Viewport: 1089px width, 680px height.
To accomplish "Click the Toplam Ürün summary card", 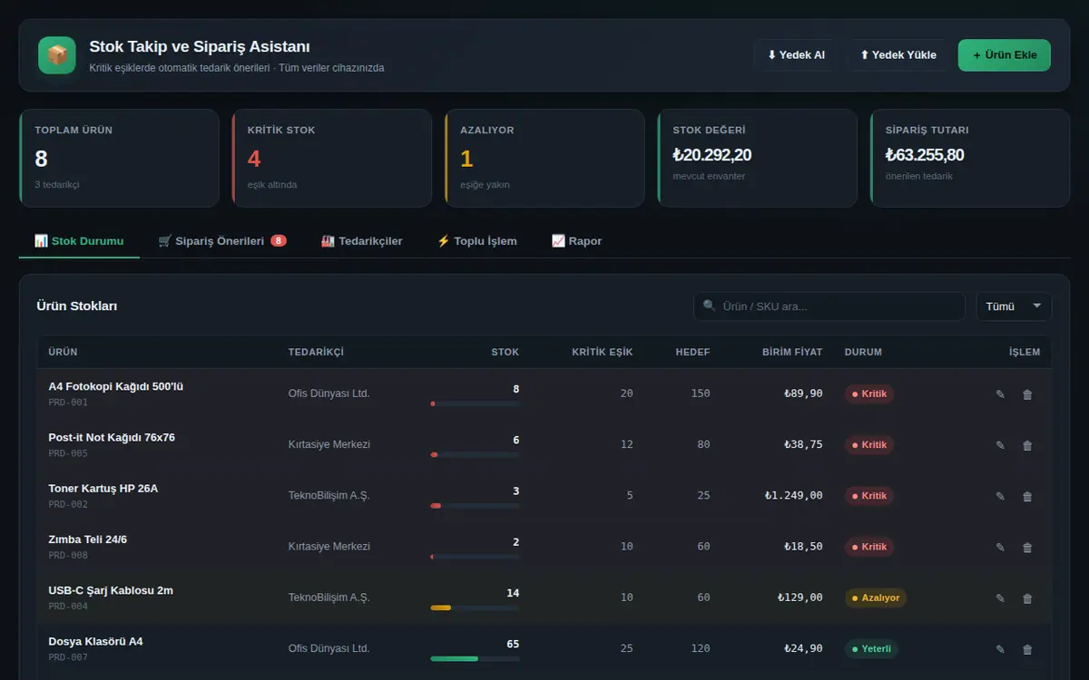I will point(119,159).
